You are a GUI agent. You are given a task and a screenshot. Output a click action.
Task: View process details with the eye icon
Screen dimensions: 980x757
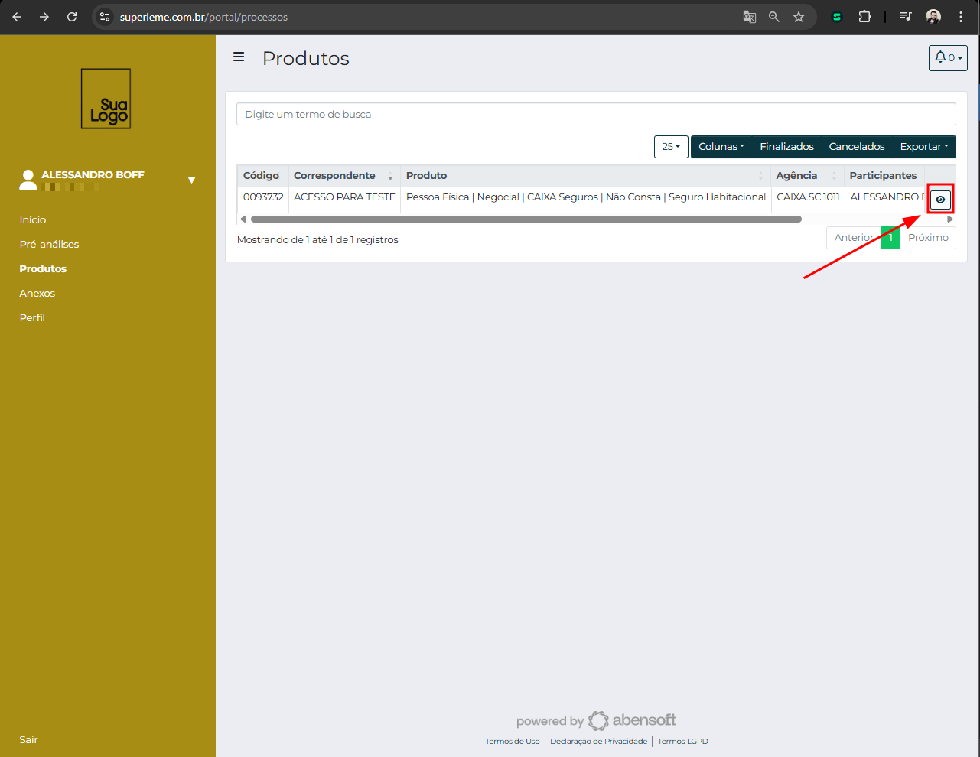[x=940, y=199]
